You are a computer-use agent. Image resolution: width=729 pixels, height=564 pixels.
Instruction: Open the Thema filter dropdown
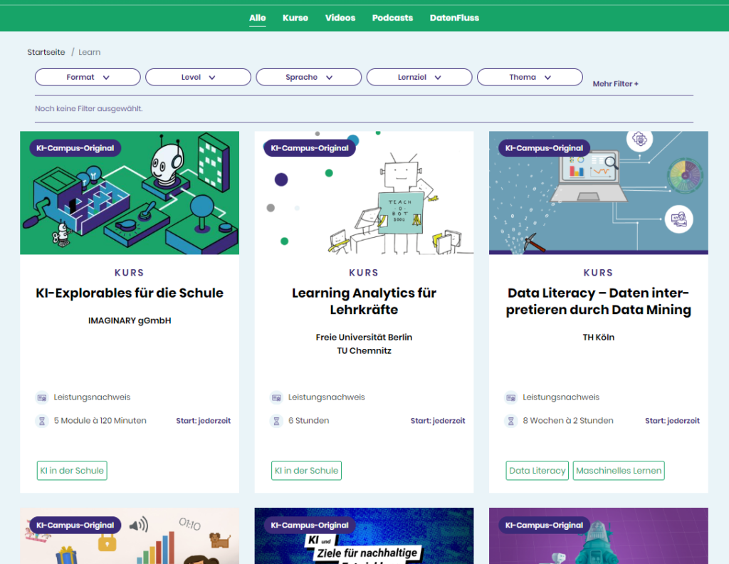[530, 77]
